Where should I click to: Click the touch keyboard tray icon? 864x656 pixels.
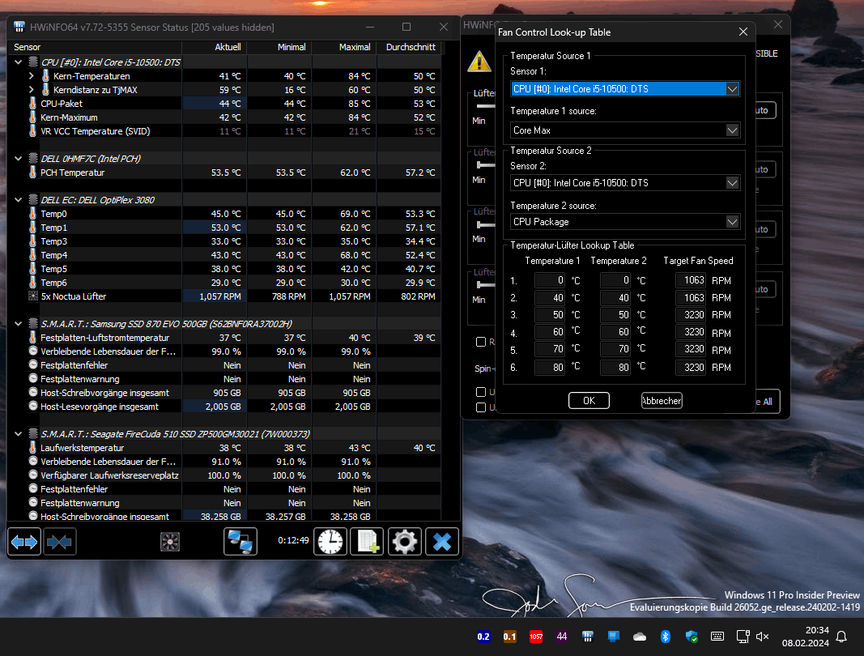click(x=717, y=637)
